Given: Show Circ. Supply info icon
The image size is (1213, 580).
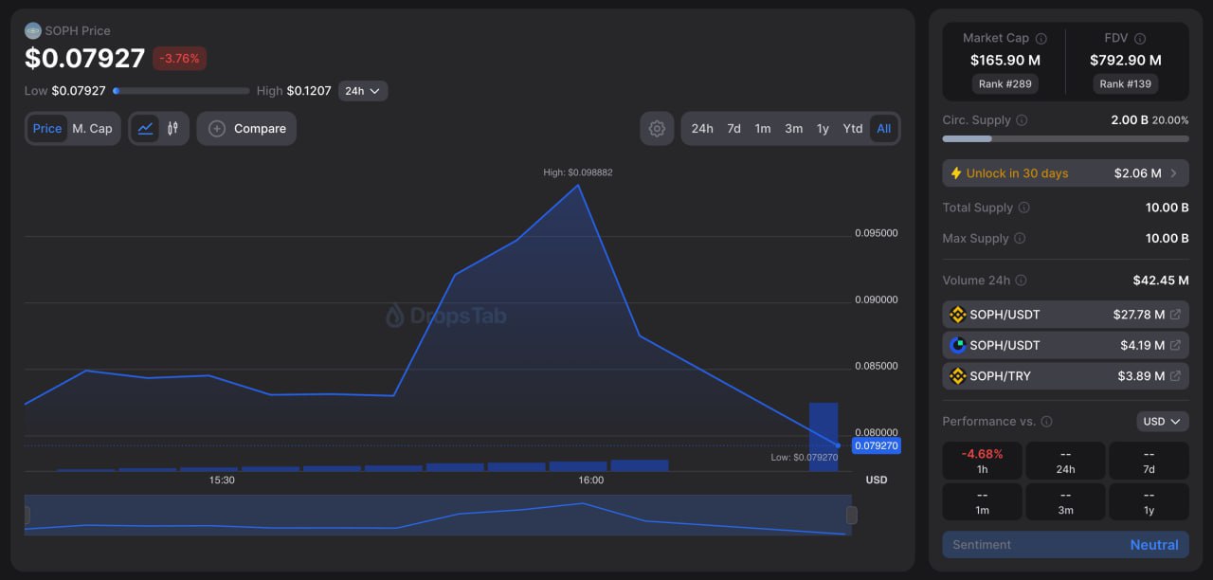Looking at the screenshot, I should coord(1023,120).
